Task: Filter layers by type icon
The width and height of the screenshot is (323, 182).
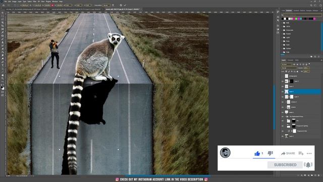Action: pyautogui.click(x=300, y=64)
